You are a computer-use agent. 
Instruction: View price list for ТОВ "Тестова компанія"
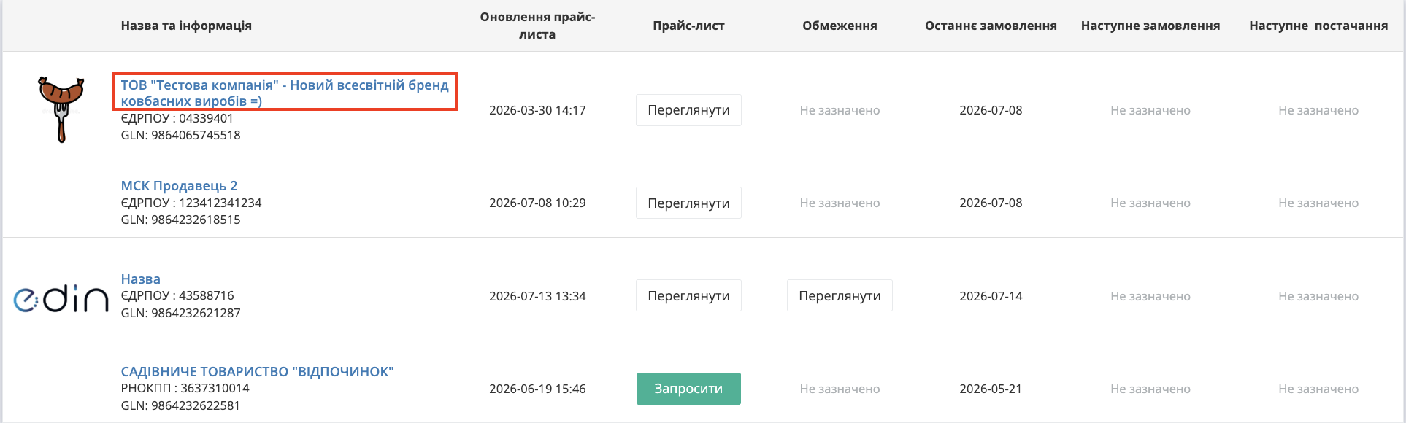688,110
